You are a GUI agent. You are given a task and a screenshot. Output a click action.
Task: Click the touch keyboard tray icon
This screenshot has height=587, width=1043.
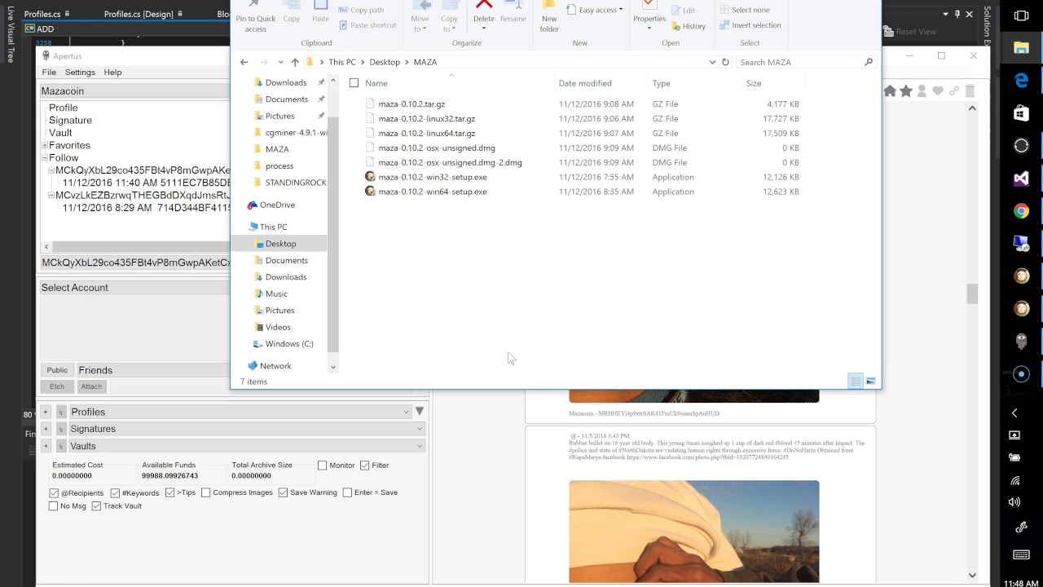click(x=1021, y=554)
